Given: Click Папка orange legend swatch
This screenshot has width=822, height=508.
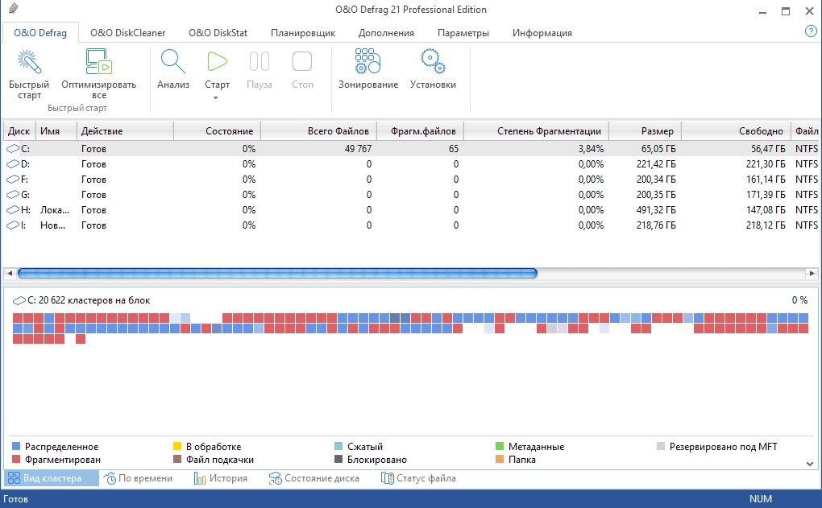Looking at the screenshot, I should point(500,460).
